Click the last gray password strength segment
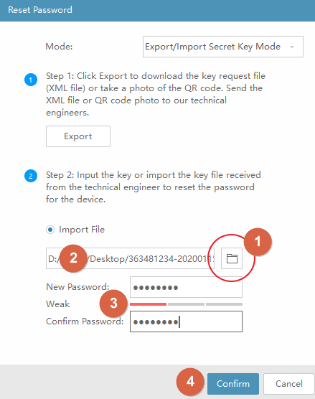The image size is (315, 399). coord(224,304)
